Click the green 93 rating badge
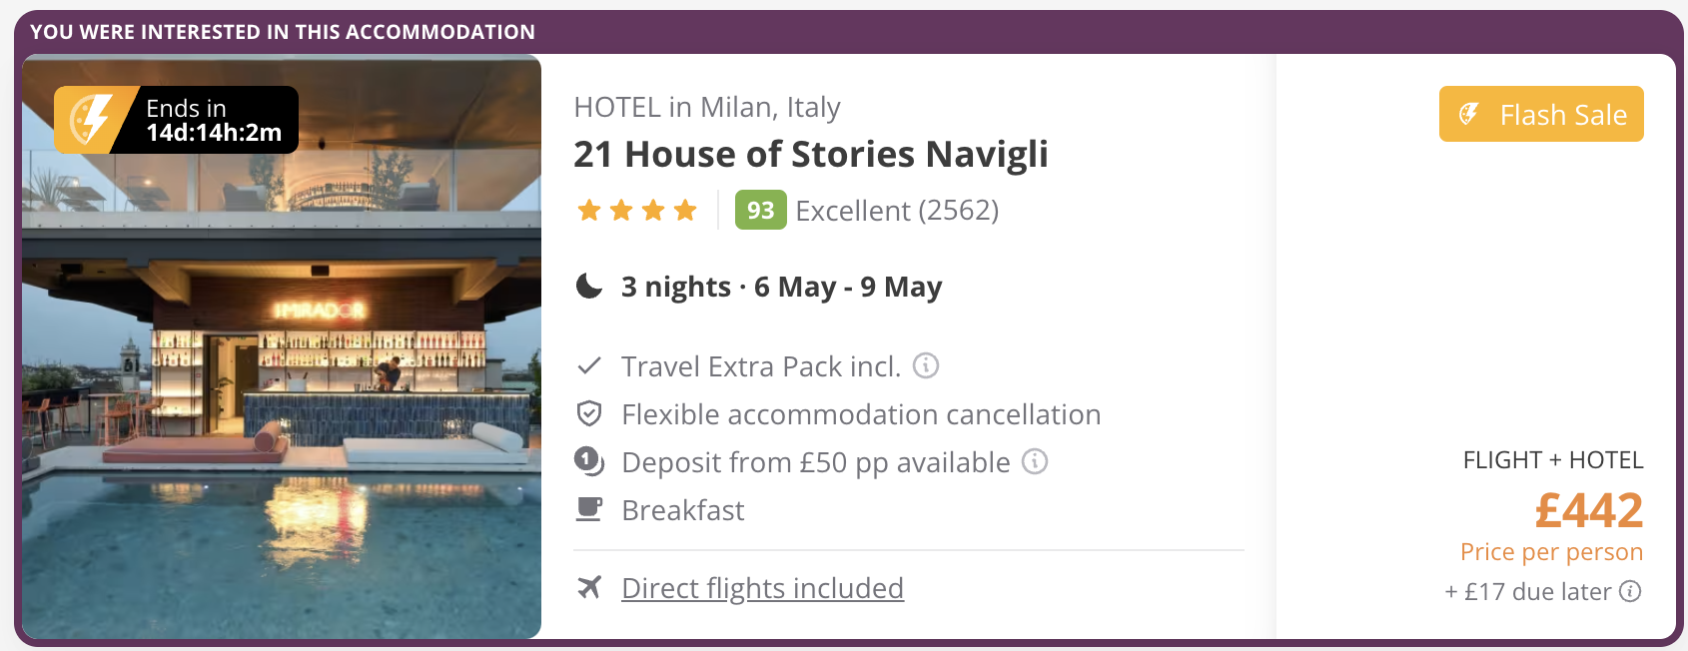 (761, 210)
